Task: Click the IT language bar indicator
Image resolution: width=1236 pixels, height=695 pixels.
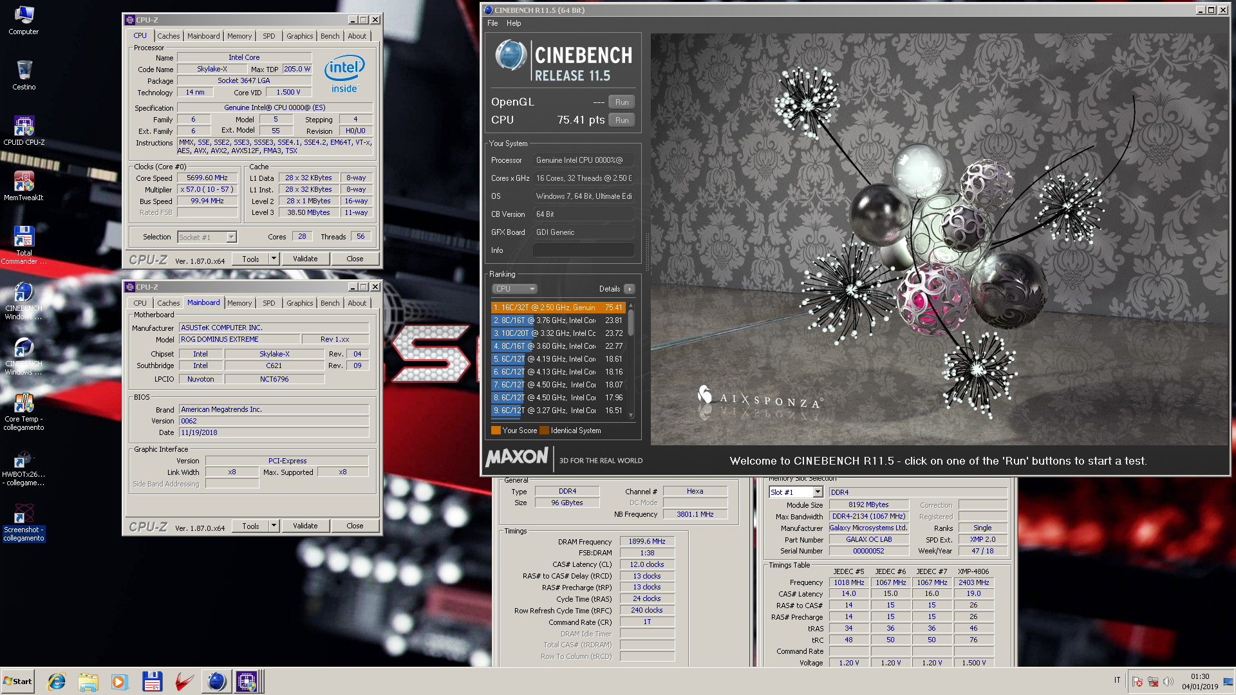Action: pos(1117,680)
